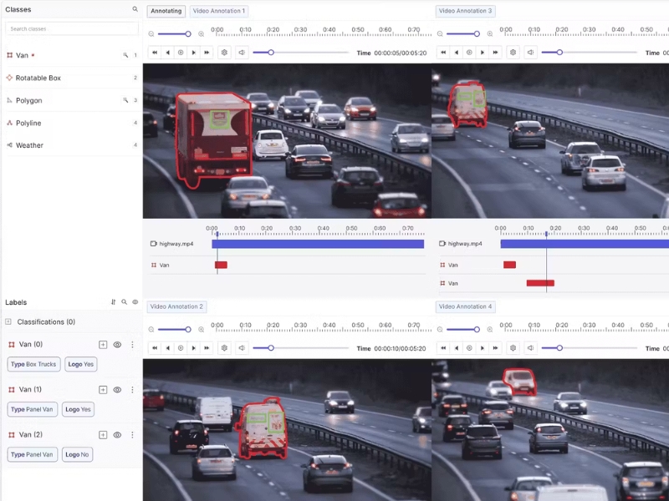
Task: Mute audio in Video Annotation 1
Action: [x=242, y=53]
